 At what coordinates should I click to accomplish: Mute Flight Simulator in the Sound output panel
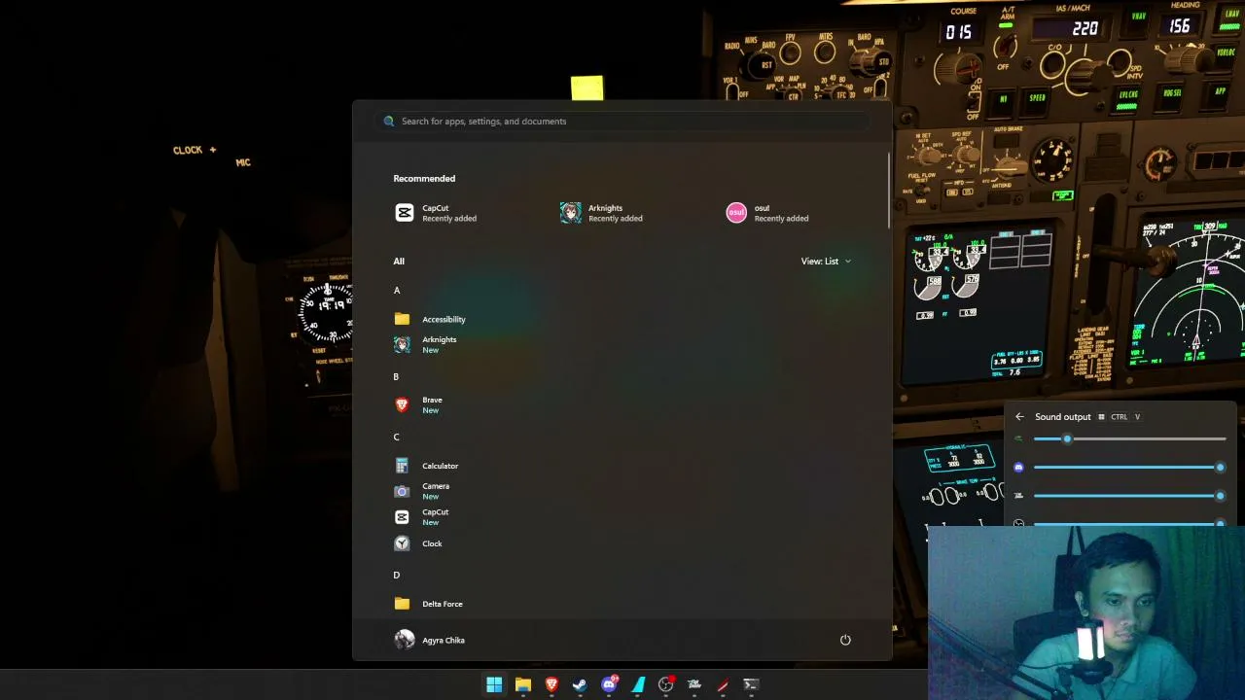[x=1018, y=496]
